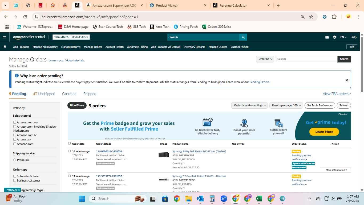Open the browser extensions puzzle icon
This screenshot has width=364, height=205.
pyautogui.click(x=334, y=17)
